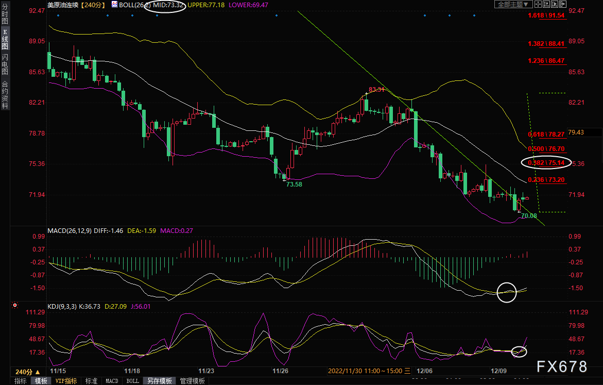Click the second chart toolbar icon with arrows

pyautogui.click(x=546, y=4)
